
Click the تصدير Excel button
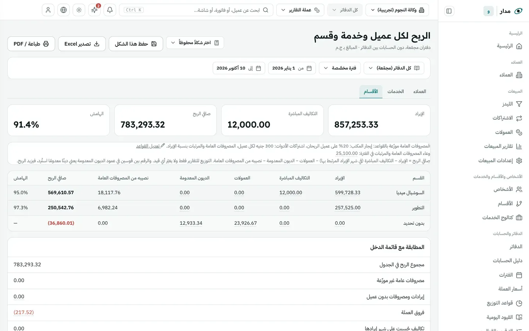coord(82,44)
